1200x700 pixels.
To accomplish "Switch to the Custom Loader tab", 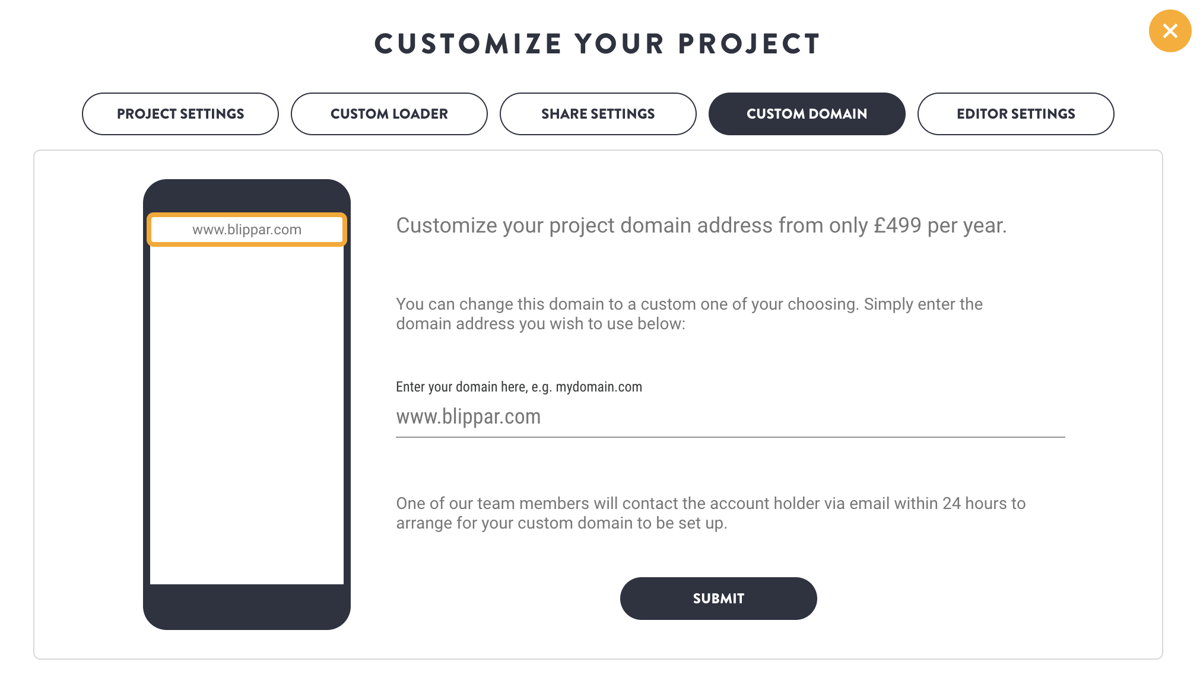I will [389, 114].
